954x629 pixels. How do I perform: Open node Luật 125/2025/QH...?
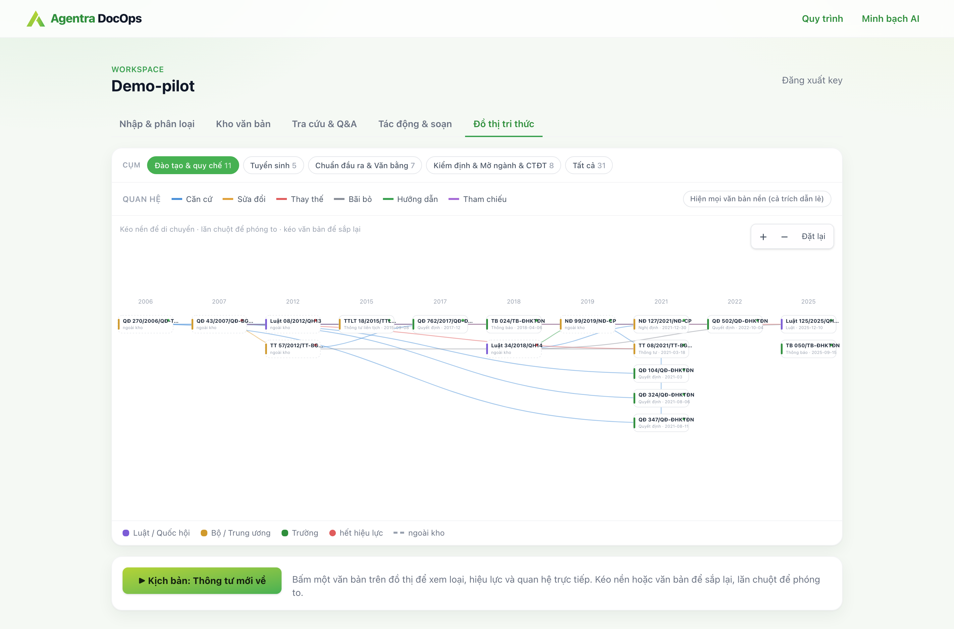(809, 324)
